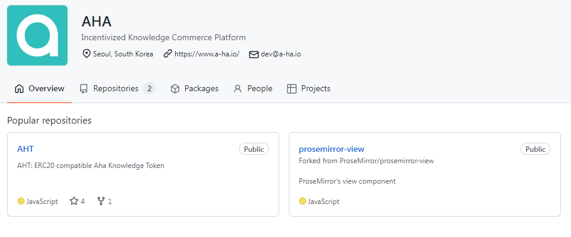Open the Packages tab
The image size is (571, 237).
194,89
